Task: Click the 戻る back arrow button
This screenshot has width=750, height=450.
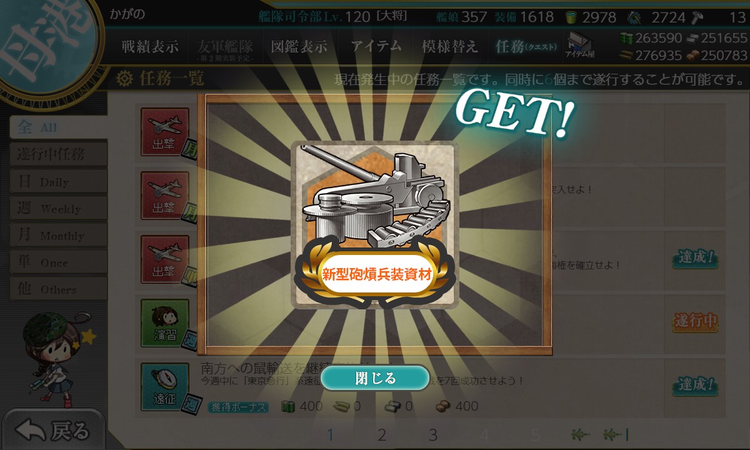Action: pyautogui.click(x=54, y=431)
